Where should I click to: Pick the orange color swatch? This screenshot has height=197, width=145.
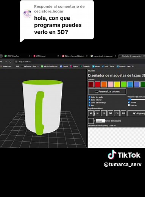(x=104, y=84)
